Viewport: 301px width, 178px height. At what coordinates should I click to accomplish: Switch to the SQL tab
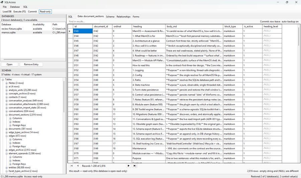click(x=70, y=17)
